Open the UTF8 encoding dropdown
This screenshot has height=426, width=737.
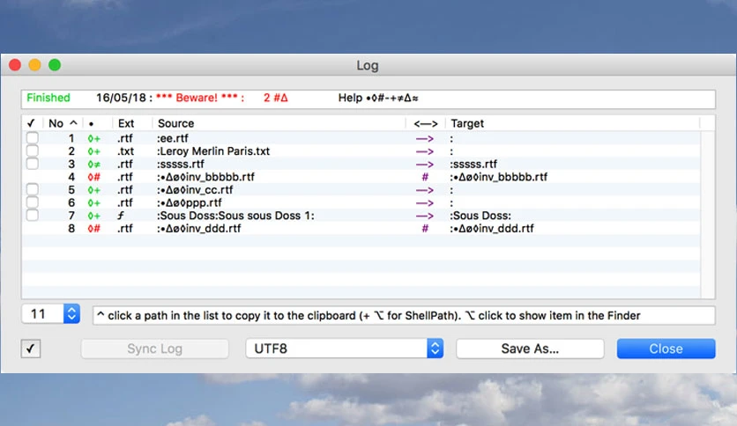[345, 349]
